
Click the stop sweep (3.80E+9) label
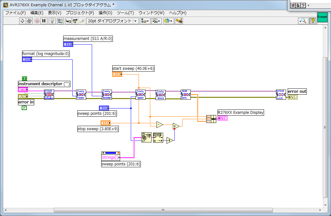pyautogui.click(x=98, y=129)
